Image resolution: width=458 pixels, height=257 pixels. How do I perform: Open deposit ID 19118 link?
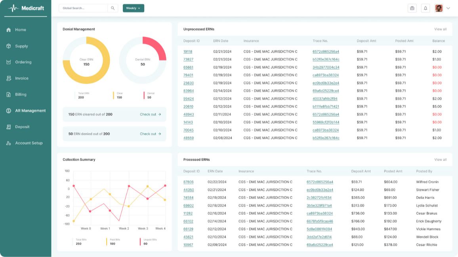tap(188, 52)
